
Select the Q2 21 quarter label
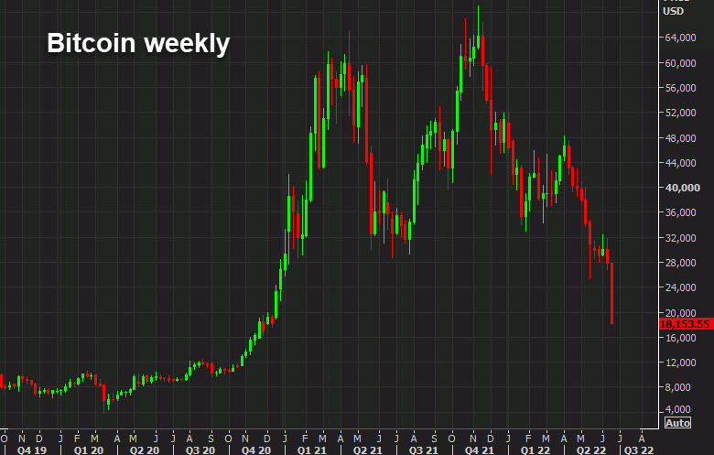coord(368,450)
